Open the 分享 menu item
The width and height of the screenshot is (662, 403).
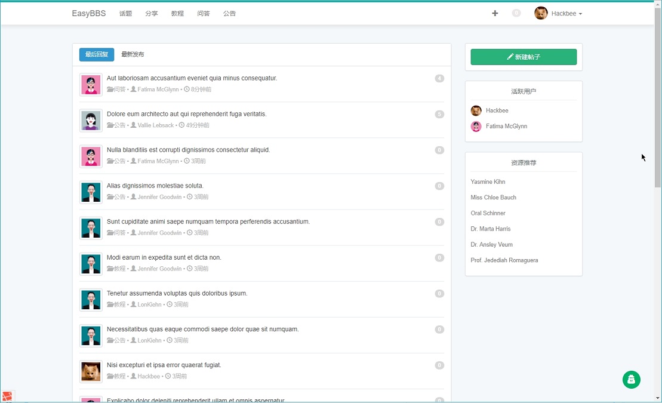[151, 14]
